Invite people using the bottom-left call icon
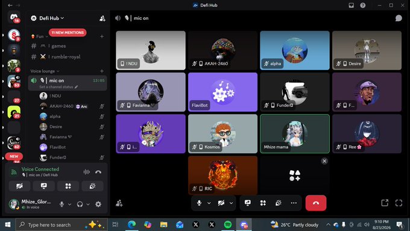 click(x=119, y=203)
